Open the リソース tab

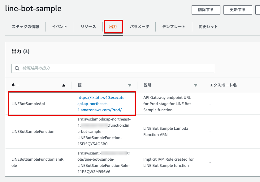click(88, 27)
